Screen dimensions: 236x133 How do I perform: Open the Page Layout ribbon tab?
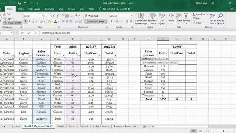pyautogui.click(x=34, y=9)
